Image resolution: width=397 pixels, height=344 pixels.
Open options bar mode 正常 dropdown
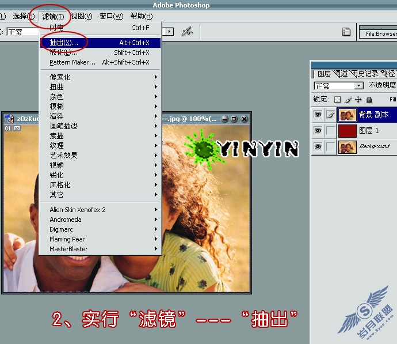point(23,32)
